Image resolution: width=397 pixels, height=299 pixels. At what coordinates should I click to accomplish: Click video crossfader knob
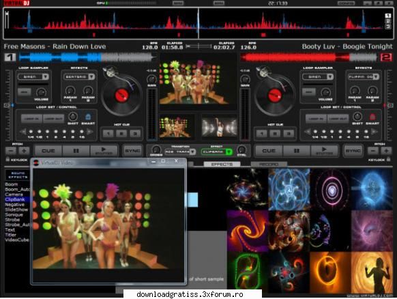point(156,150)
